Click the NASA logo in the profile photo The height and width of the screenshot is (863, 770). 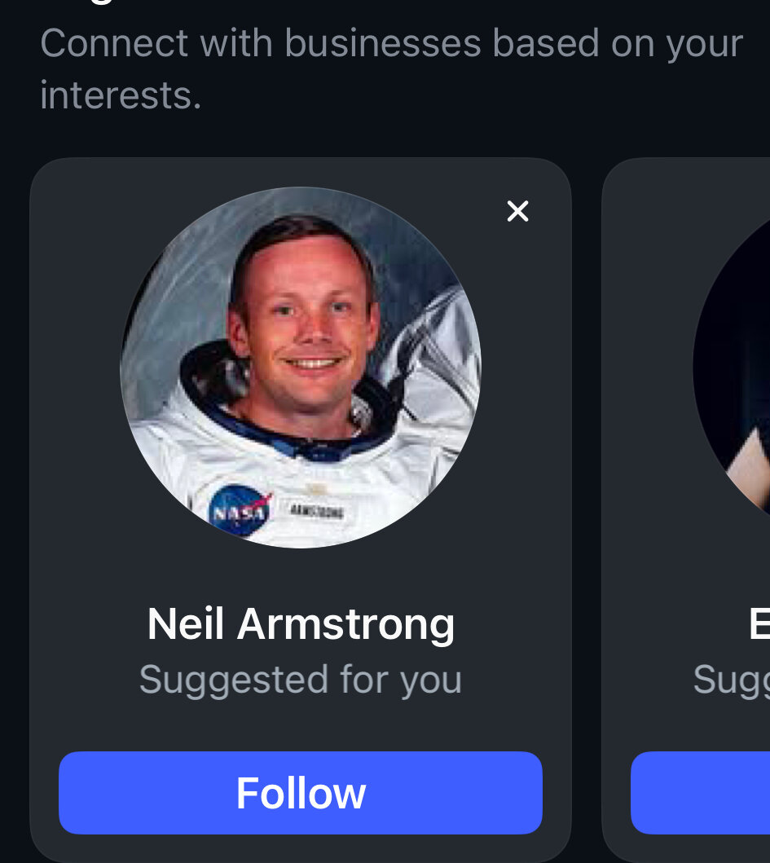240,511
